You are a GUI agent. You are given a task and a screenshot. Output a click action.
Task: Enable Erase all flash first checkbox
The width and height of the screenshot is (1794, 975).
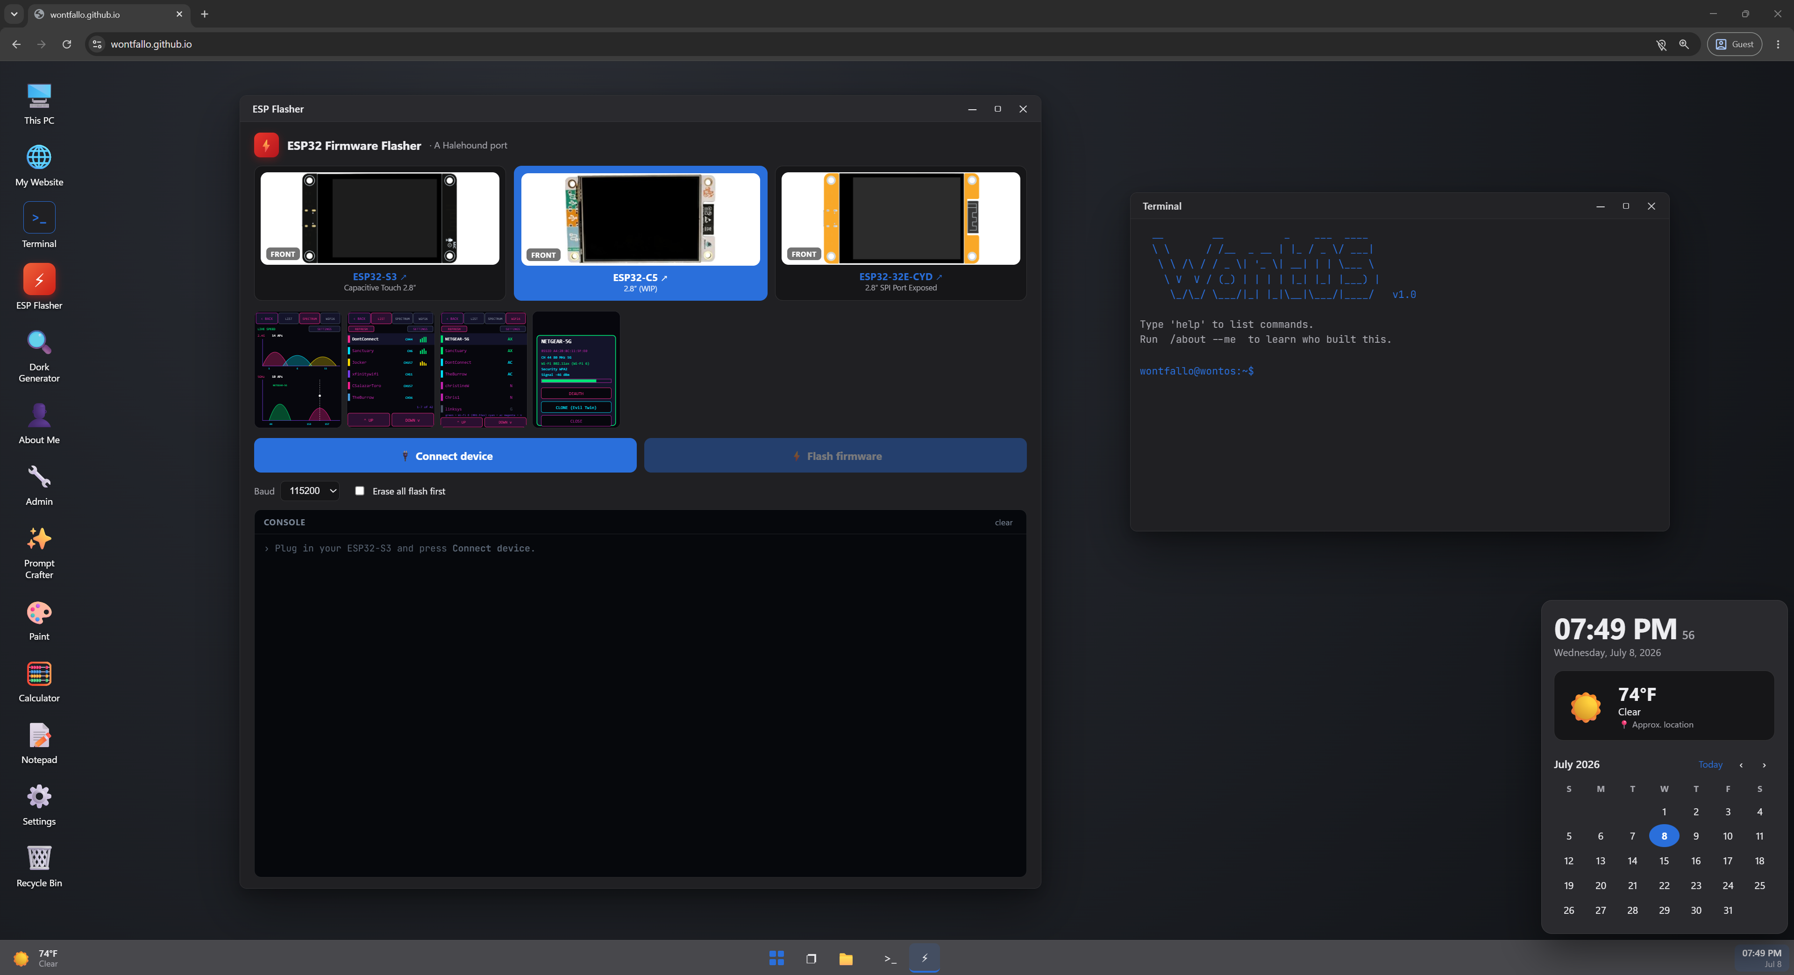[x=359, y=491]
